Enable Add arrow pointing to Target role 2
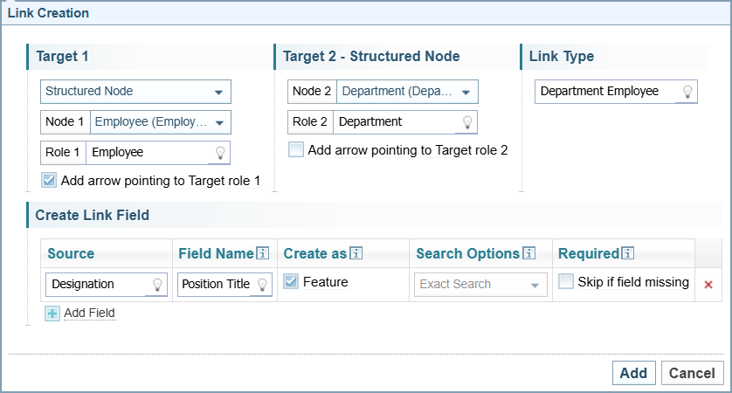The width and height of the screenshot is (732, 393). click(297, 149)
